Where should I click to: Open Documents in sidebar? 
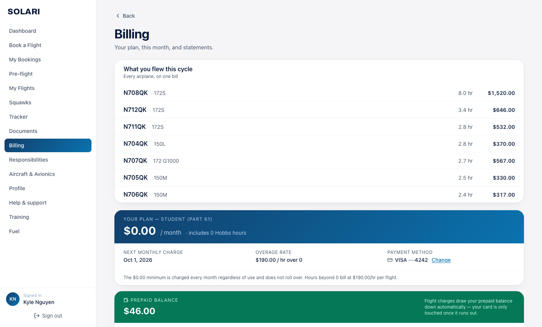(48, 131)
